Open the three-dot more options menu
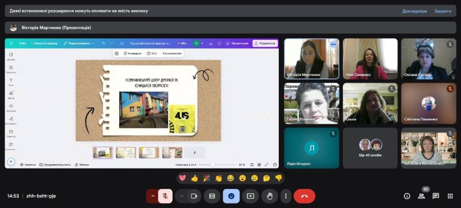The width and height of the screenshot is (461, 208). coord(286,196)
